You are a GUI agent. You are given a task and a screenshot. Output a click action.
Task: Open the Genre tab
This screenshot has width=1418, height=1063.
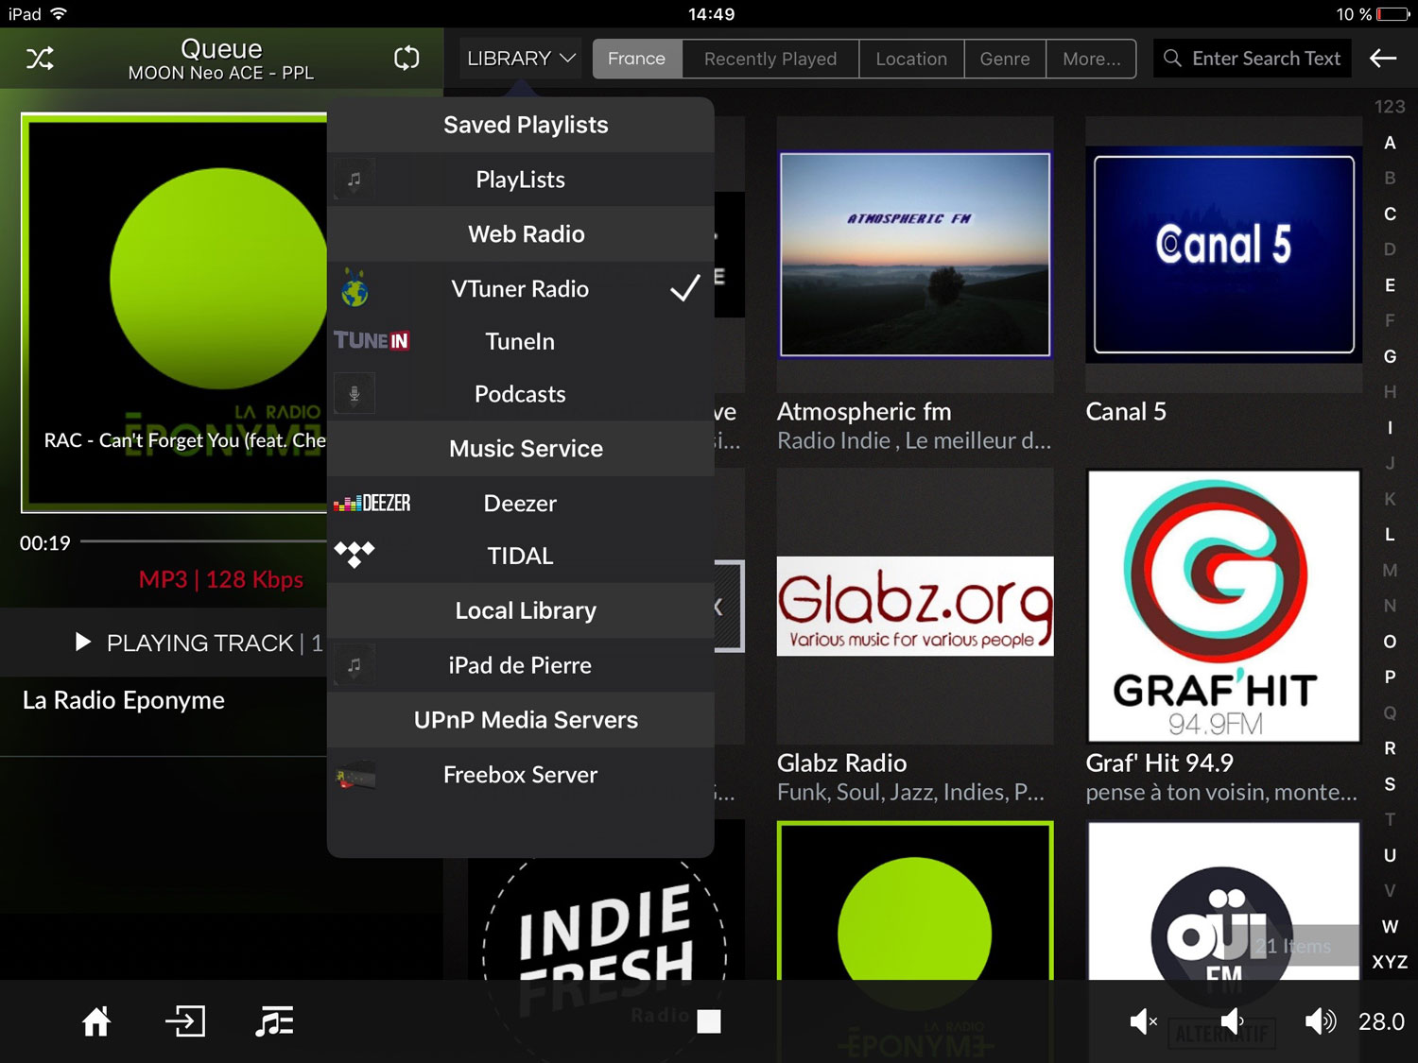click(1005, 59)
